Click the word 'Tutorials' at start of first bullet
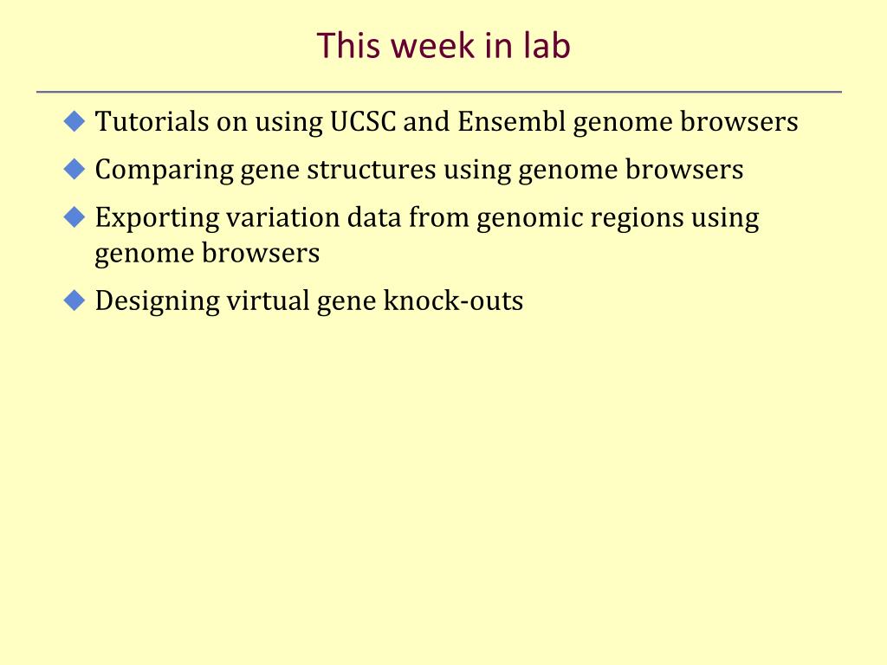887x665 pixels. 152,121
